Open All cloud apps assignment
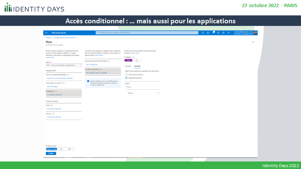The image size is (301, 169). point(52,86)
